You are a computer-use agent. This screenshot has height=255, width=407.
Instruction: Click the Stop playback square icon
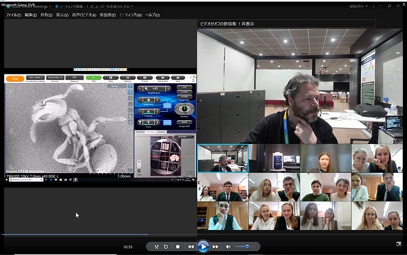(x=178, y=246)
